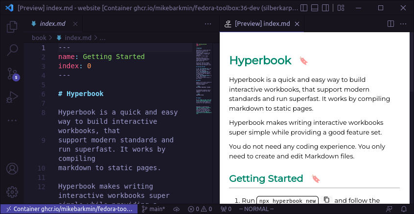Select the book folder in breadcrumbs
This screenshot has height=214, width=414.
pyautogui.click(x=39, y=38)
